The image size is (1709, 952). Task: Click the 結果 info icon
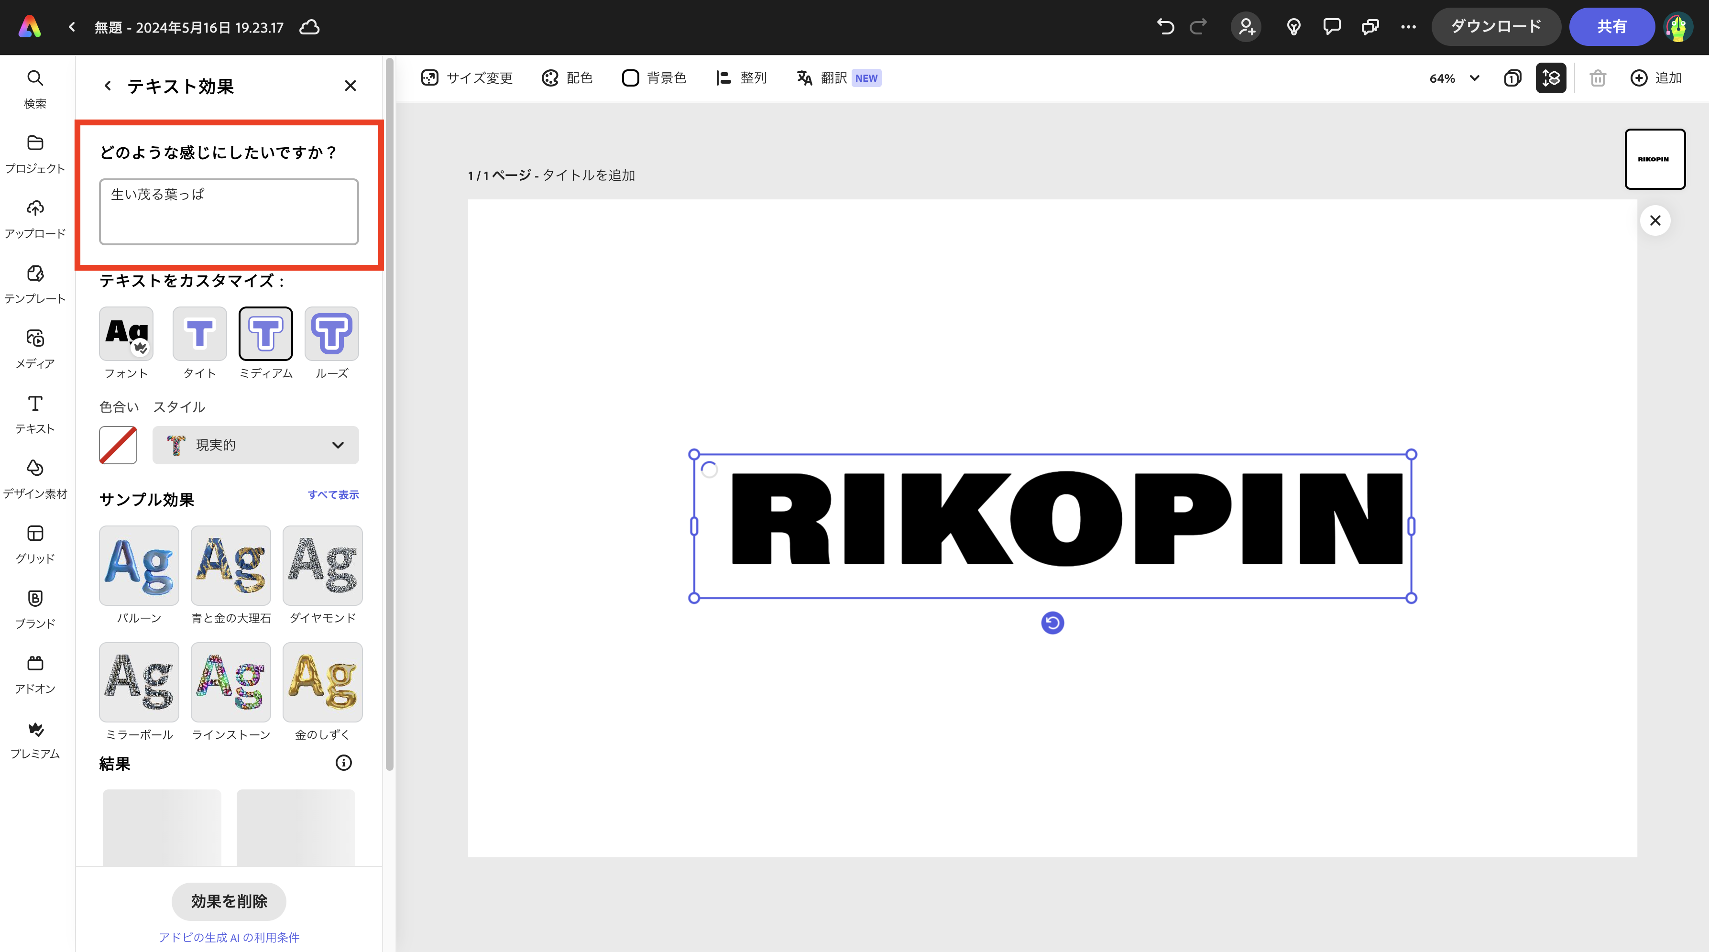pyautogui.click(x=344, y=763)
